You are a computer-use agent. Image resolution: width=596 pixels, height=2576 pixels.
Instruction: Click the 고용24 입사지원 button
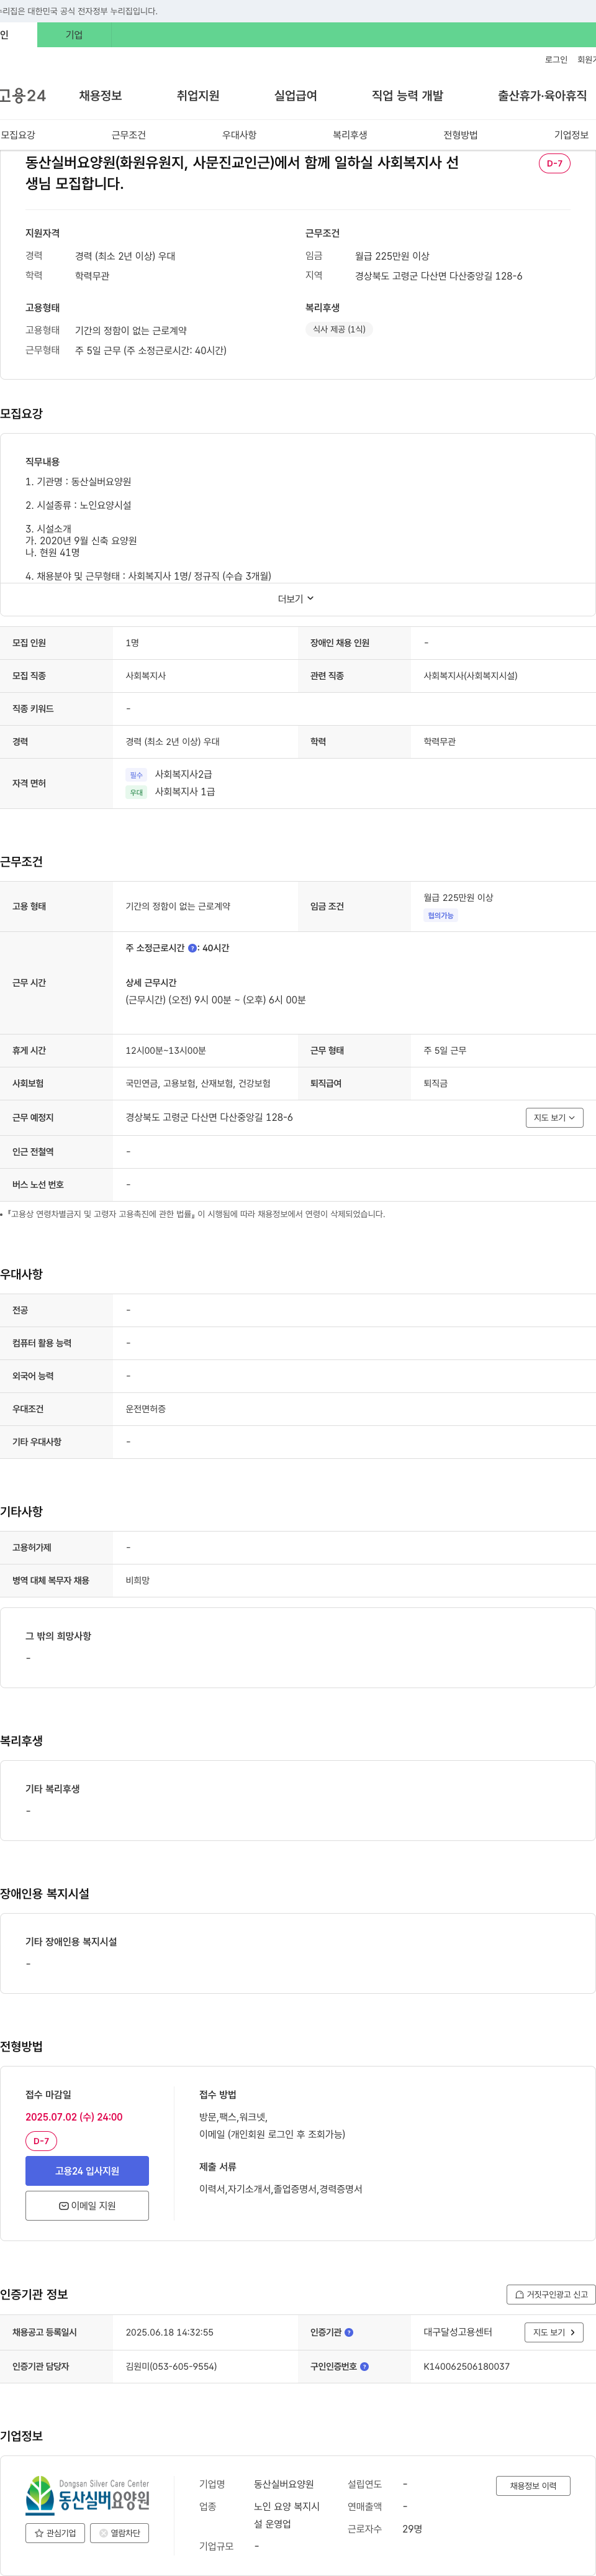pos(87,2171)
